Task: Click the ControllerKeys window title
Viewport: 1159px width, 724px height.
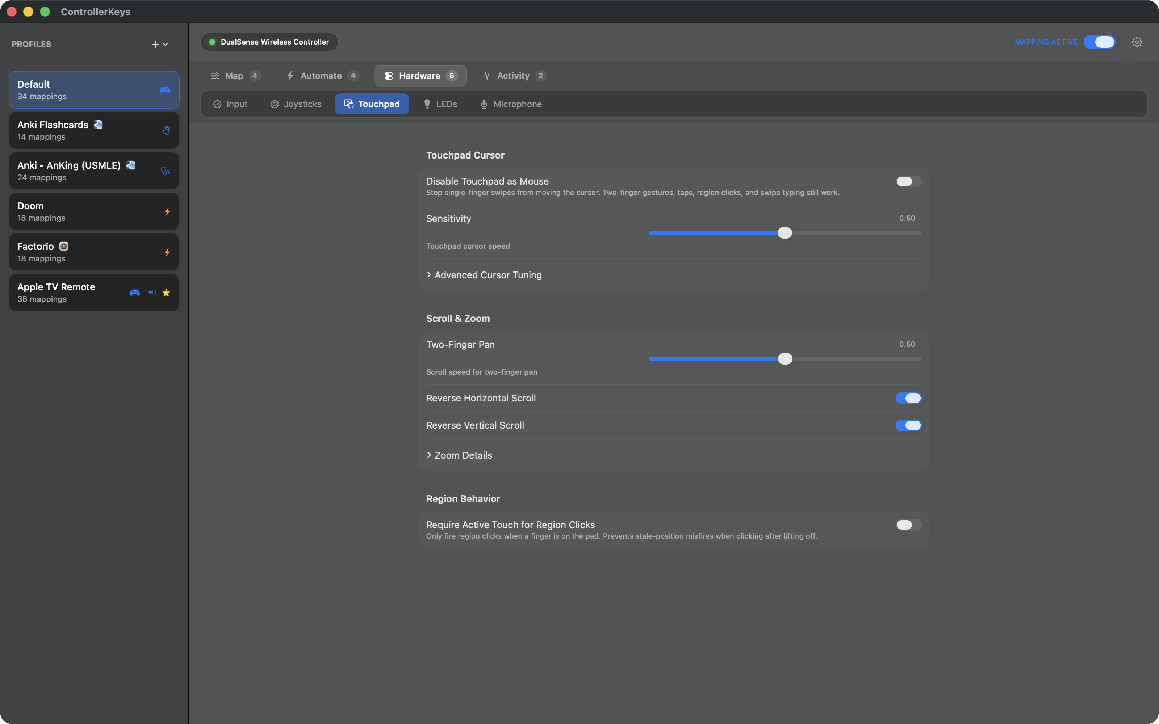Action: [x=95, y=12]
